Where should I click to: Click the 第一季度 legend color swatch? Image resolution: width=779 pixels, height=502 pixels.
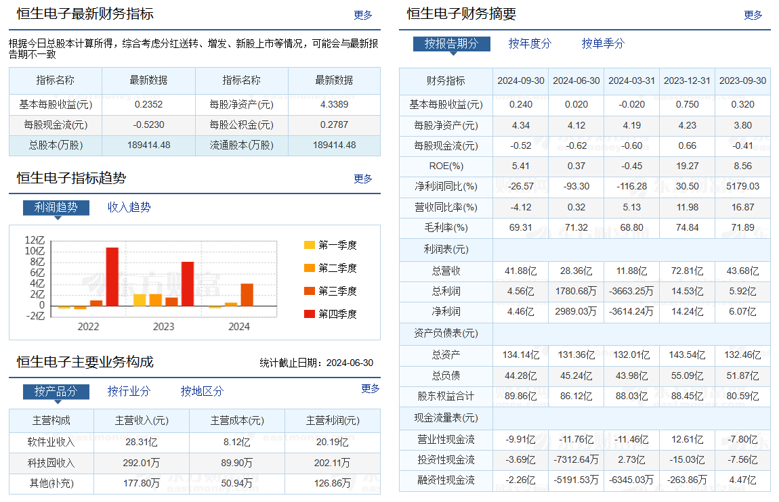pos(310,245)
